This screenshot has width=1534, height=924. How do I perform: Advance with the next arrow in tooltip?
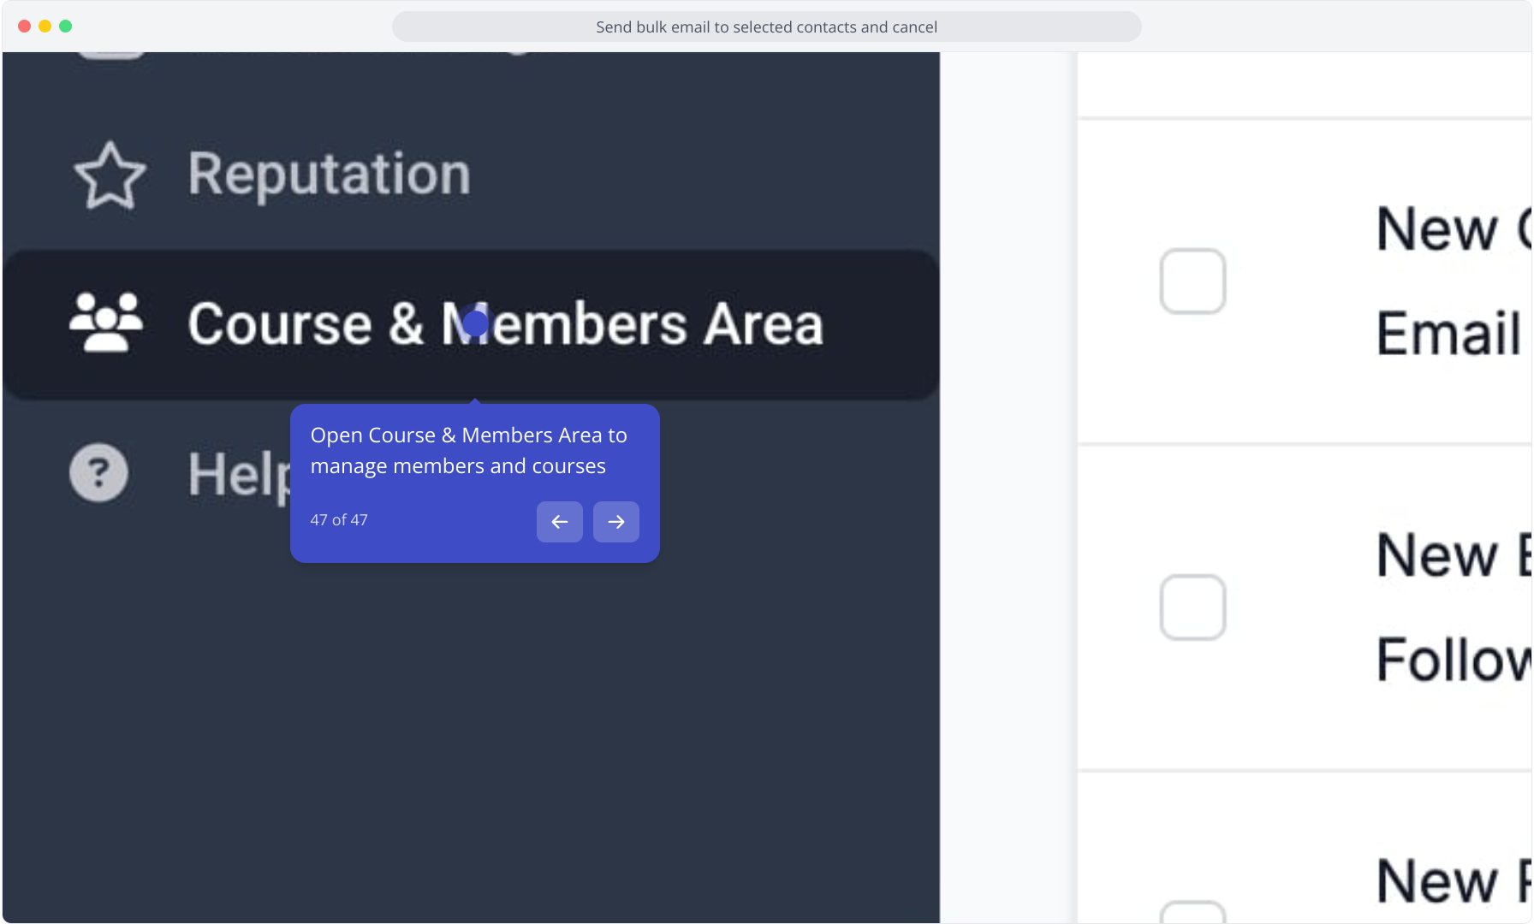pos(616,522)
